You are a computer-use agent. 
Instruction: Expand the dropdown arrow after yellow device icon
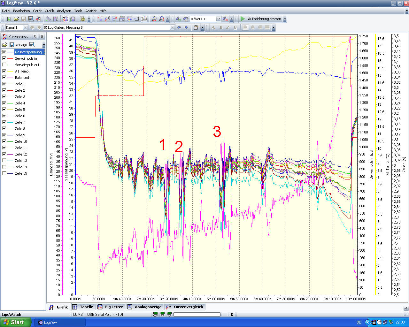(89, 19)
